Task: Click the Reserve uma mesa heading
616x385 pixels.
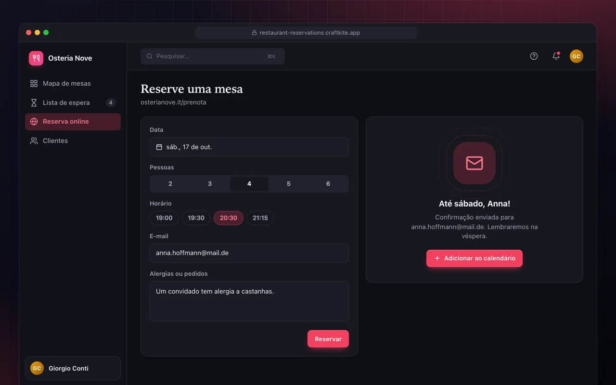Action: click(192, 89)
